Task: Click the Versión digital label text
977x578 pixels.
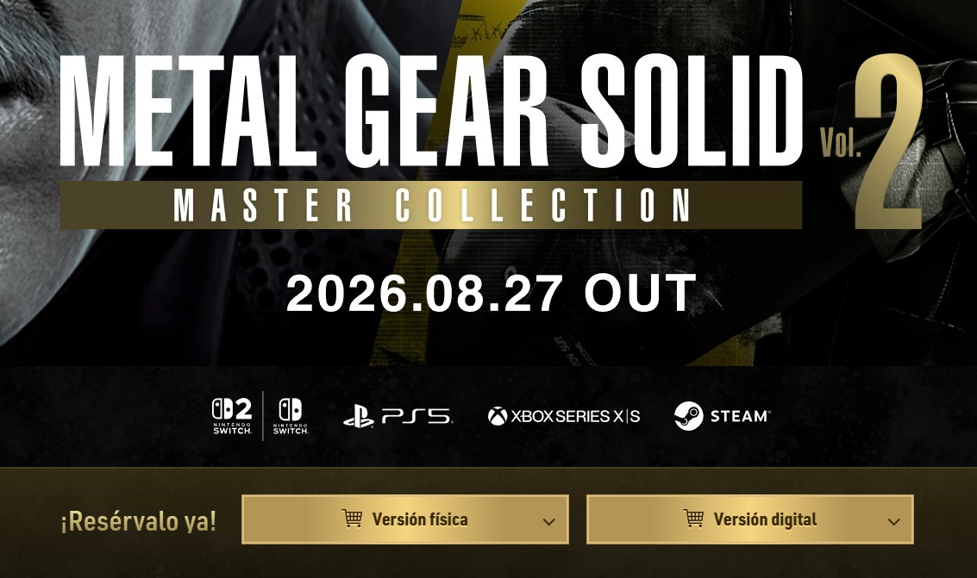Action: pyautogui.click(x=765, y=519)
